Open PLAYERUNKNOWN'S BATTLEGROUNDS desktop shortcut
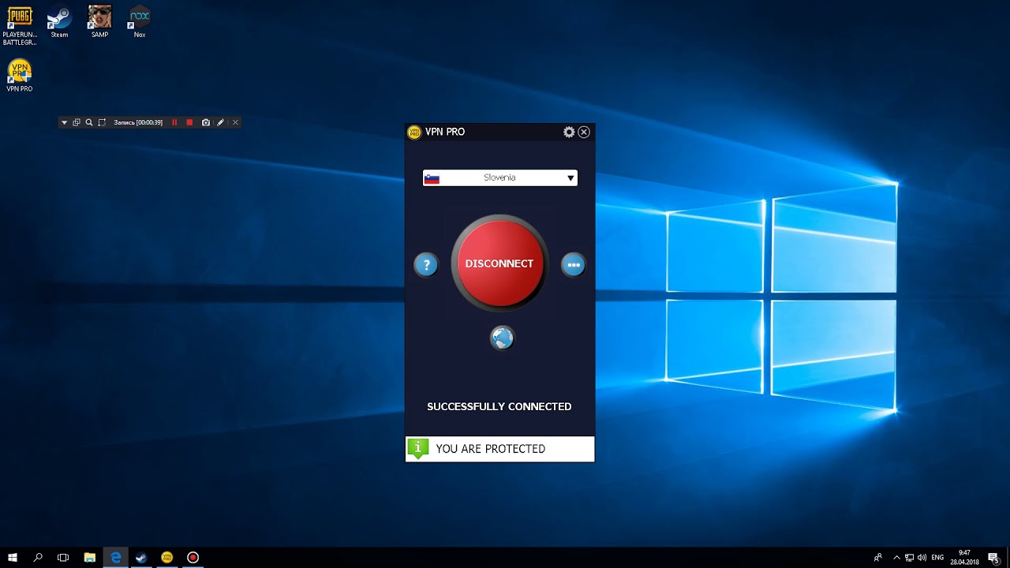The width and height of the screenshot is (1010, 568). tap(20, 25)
